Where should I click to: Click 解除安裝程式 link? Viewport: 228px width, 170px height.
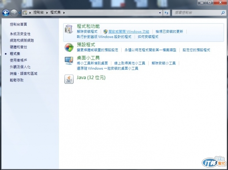(x=87, y=32)
